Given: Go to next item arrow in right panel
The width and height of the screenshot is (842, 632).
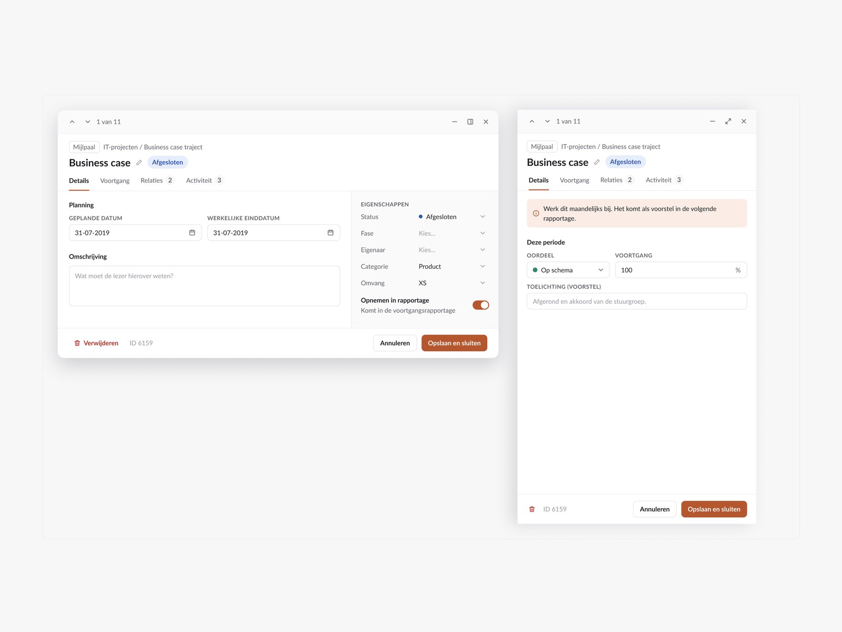Looking at the screenshot, I should (x=547, y=121).
